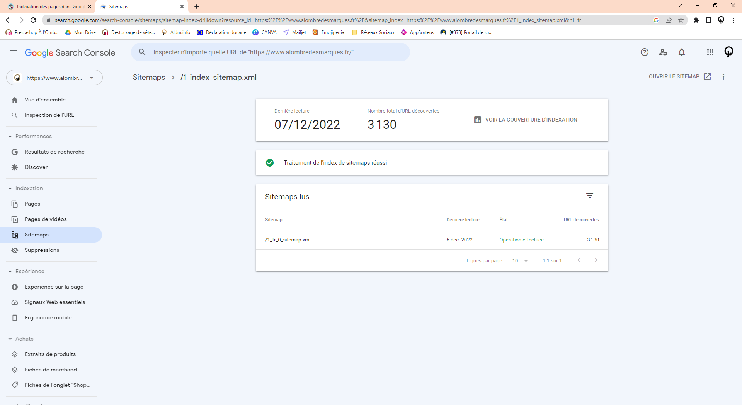Open Extraits de produits
Image resolution: width=742 pixels, height=405 pixels.
51,354
